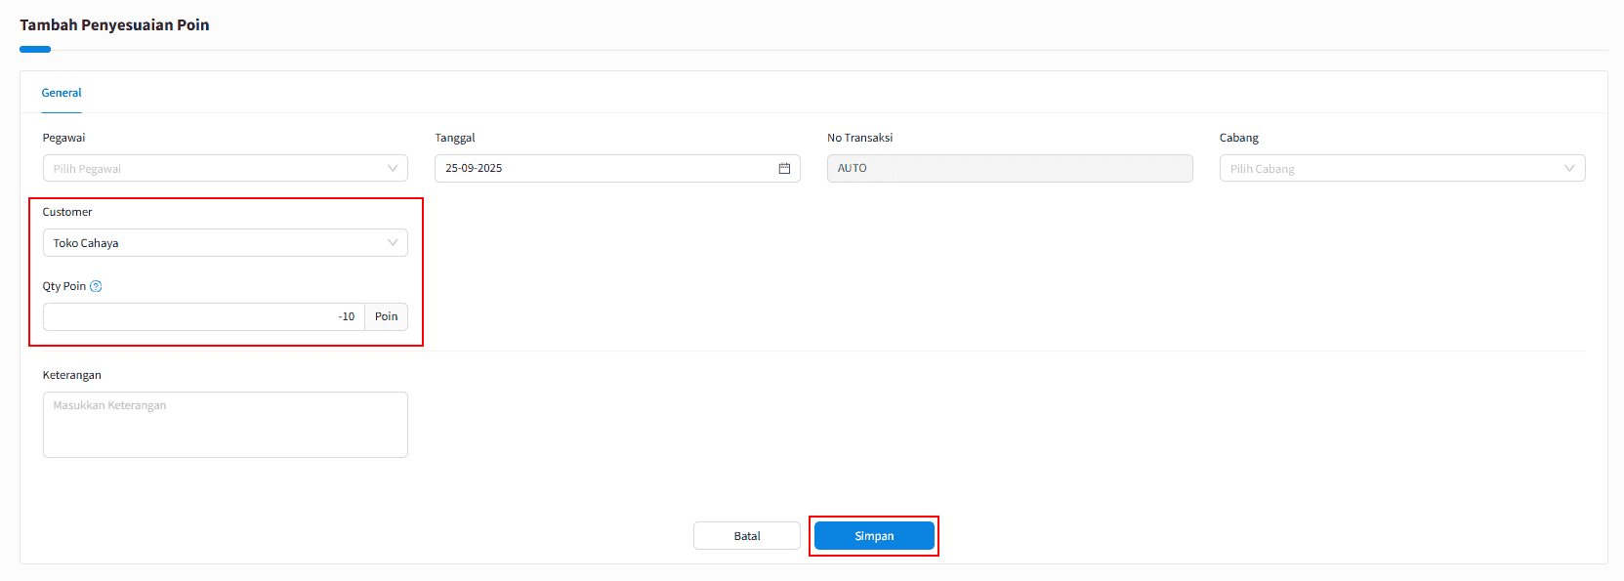This screenshot has height=581, width=1624.
Task: Focus the Tanggal date field 25-09-2025
Action: 605,169
